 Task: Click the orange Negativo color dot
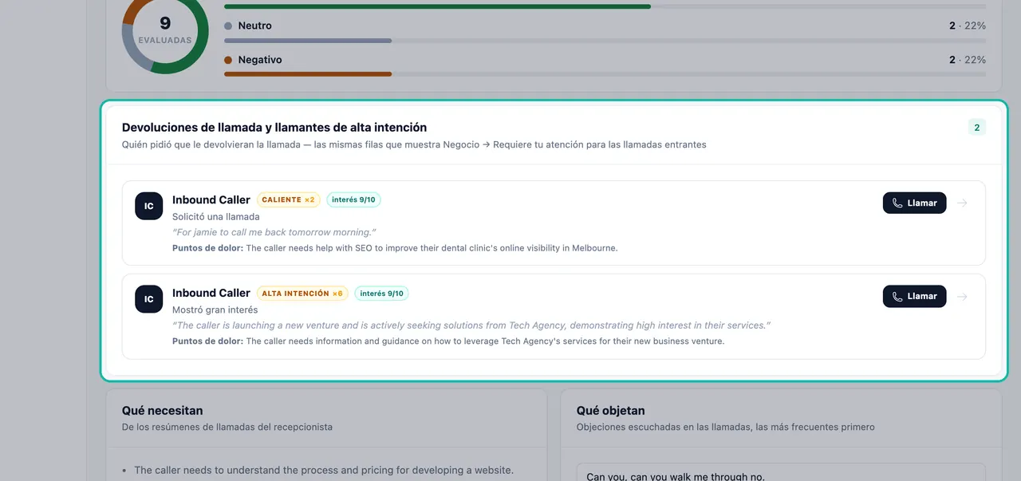[x=228, y=60]
